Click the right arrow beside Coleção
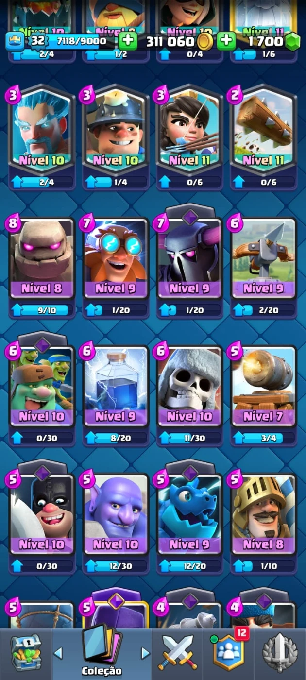This screenshot has height=680, width=306. [145, 653]
